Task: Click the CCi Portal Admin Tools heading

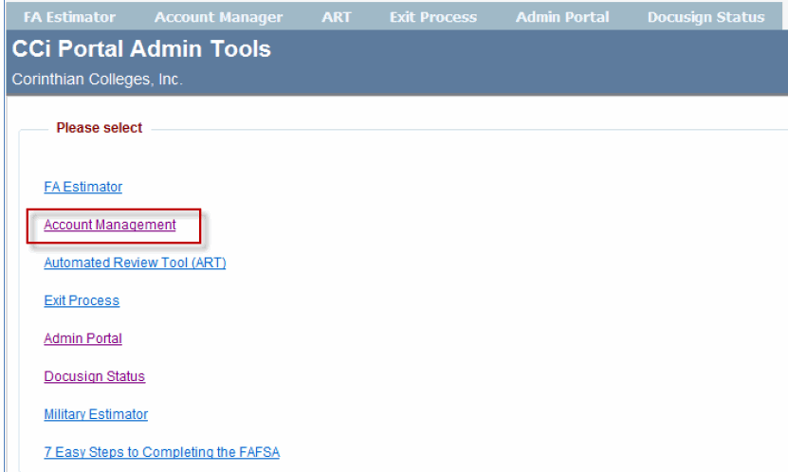Action: pos(141,50)
